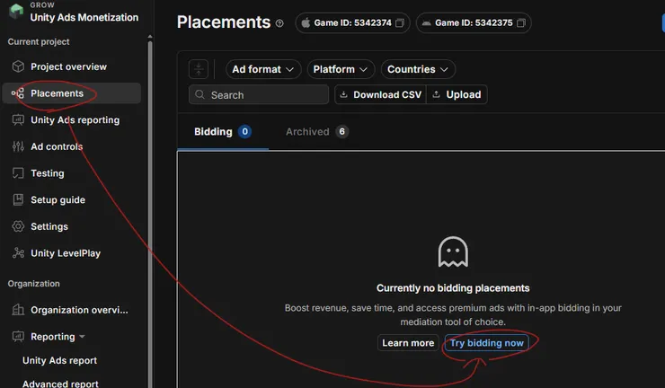Image resolution: width=665 pixels, height=388 pixels.
Task: Click the Unity Ads Monetization logo
Action: [x=16, y=11]
